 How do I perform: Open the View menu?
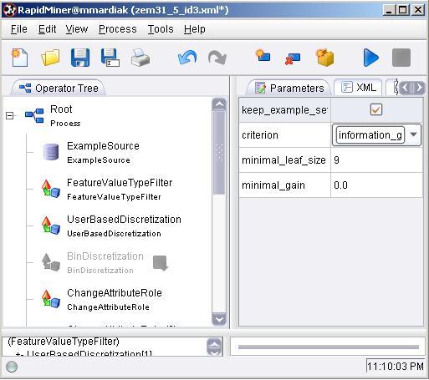click(x=77, y=29)
